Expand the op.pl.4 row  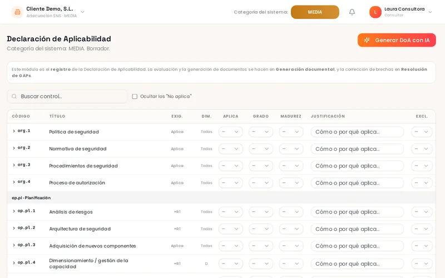[13, 262]
